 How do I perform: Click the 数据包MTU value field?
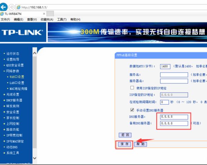click(165, 66)
